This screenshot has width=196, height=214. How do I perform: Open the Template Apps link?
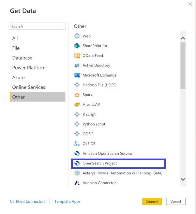68,202
